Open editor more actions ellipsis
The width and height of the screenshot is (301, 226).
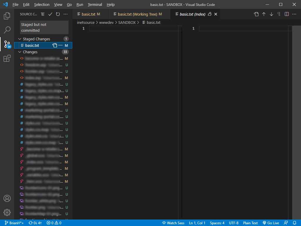[294, 14]
